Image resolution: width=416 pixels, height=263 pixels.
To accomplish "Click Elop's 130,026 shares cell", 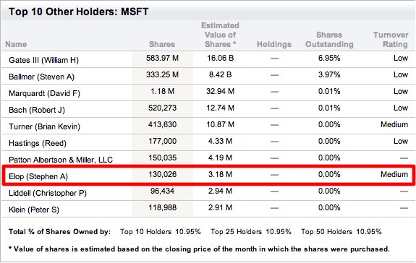I will point(162,174).
